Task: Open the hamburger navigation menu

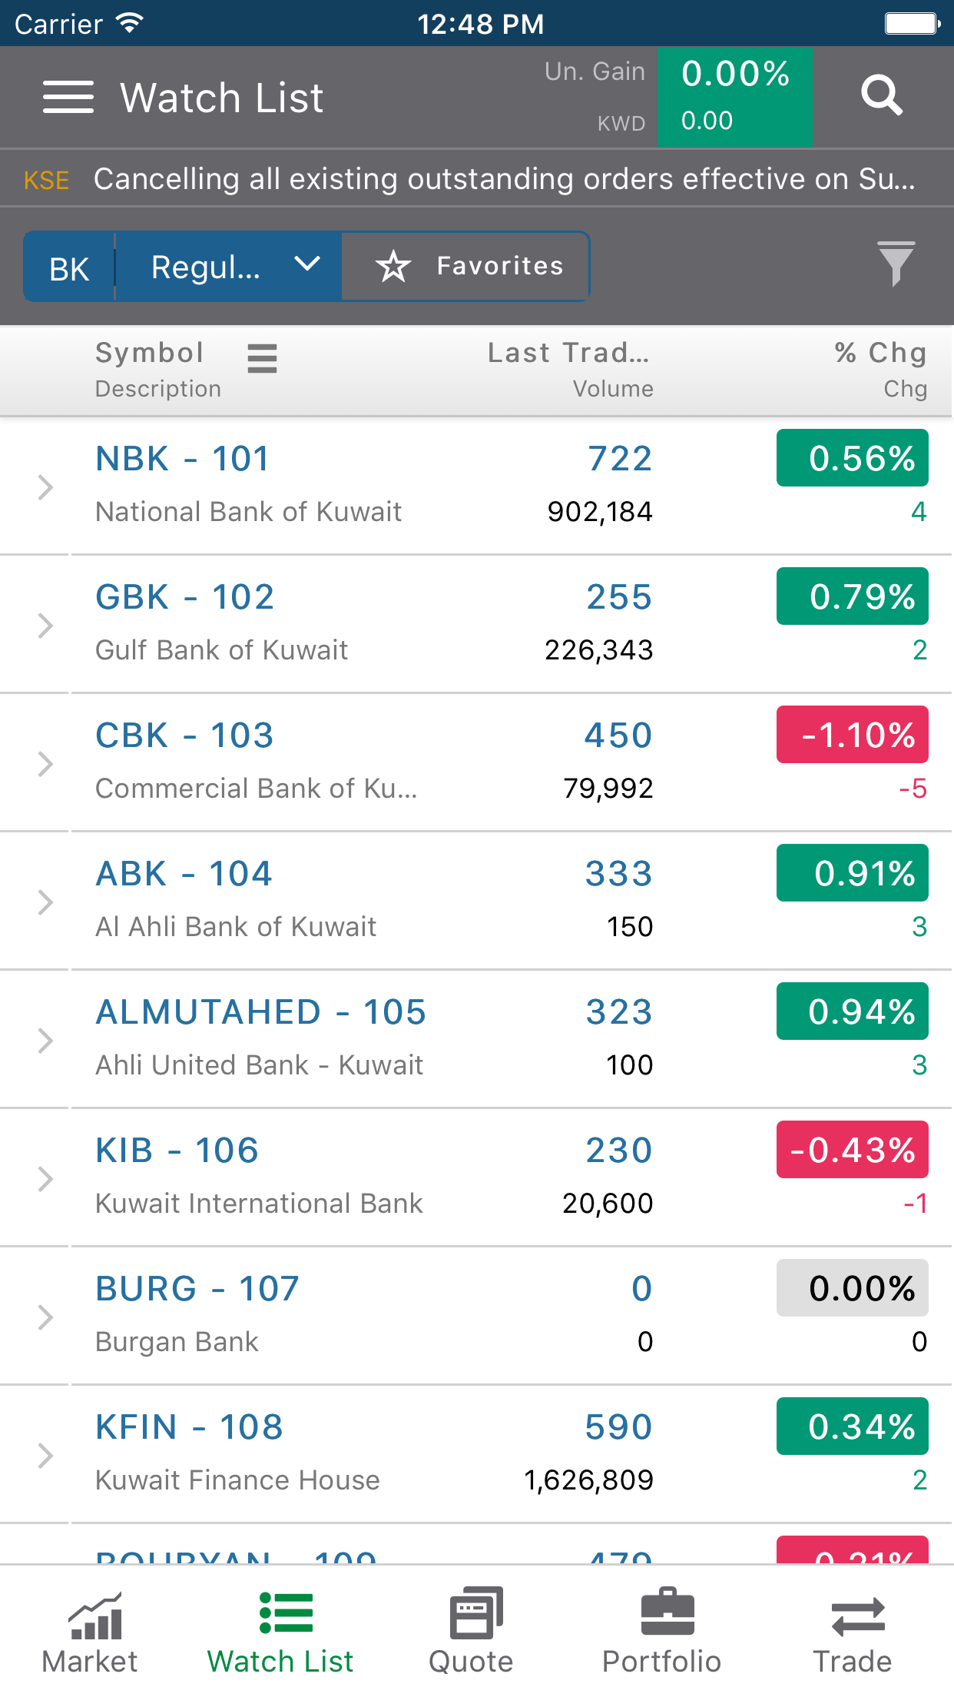Action: (x=68, y=98)
